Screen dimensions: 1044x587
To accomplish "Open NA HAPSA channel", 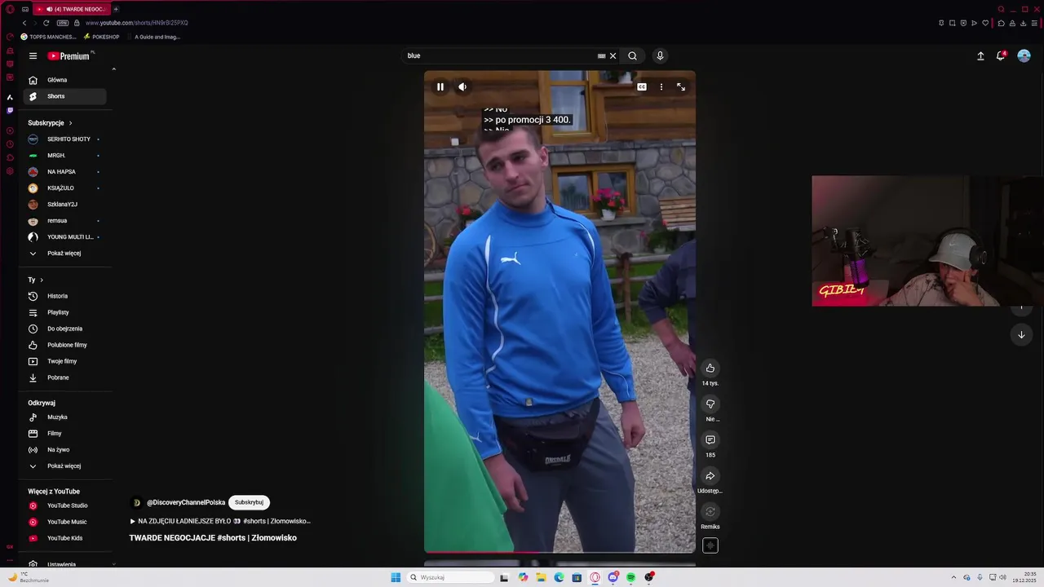I will 65,172.
